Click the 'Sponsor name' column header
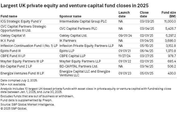The image size is (177, 113). [70, 16]
